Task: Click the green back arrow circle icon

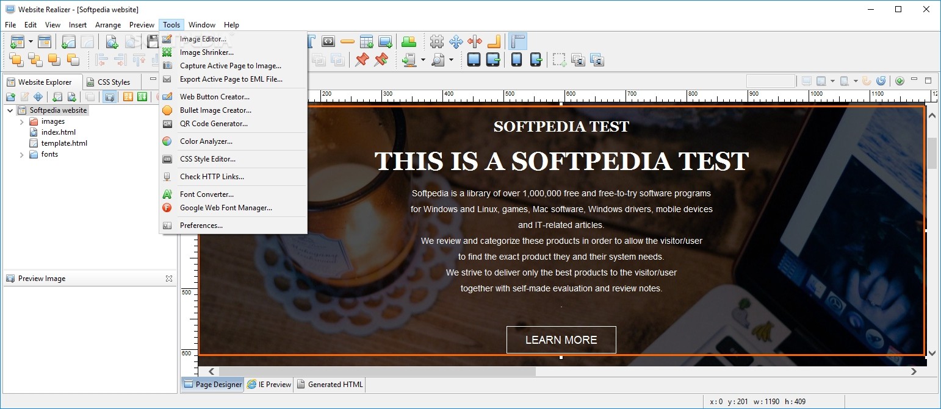Action: [x=900, y=80]
